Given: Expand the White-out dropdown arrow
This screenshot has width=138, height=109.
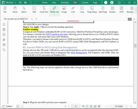Looking at the screenshot, I should (x=54, y=14).
